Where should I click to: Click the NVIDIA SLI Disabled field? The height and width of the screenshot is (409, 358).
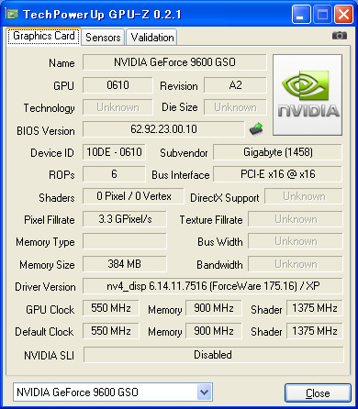click(213, 355)
